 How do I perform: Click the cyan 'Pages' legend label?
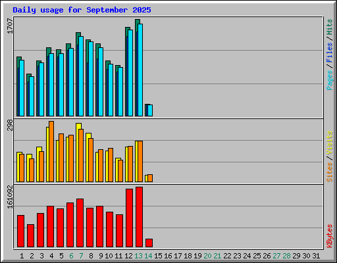click(329, 80)
